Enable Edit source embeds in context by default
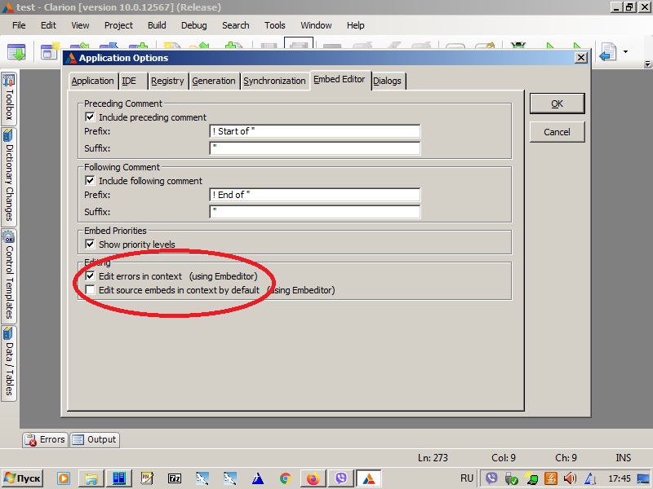The height and width of the screenshot is (489, 653). click(91, 290)
